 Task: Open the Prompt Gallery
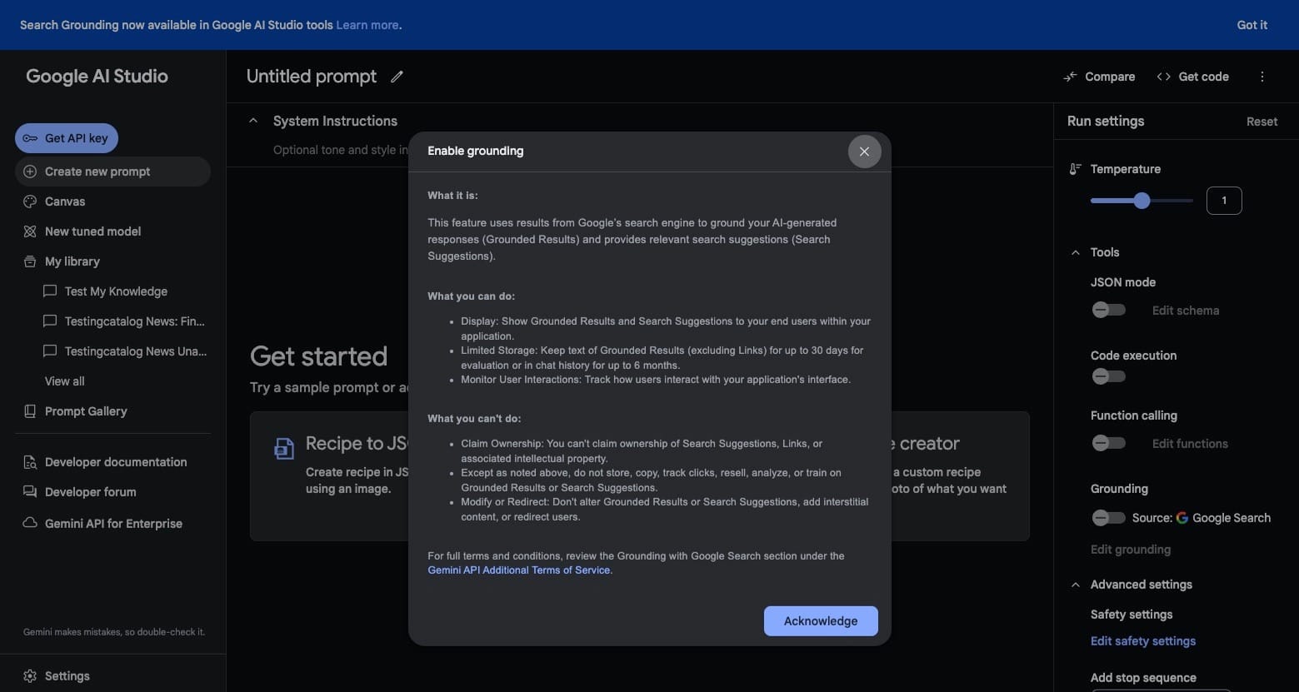[86, 411]
